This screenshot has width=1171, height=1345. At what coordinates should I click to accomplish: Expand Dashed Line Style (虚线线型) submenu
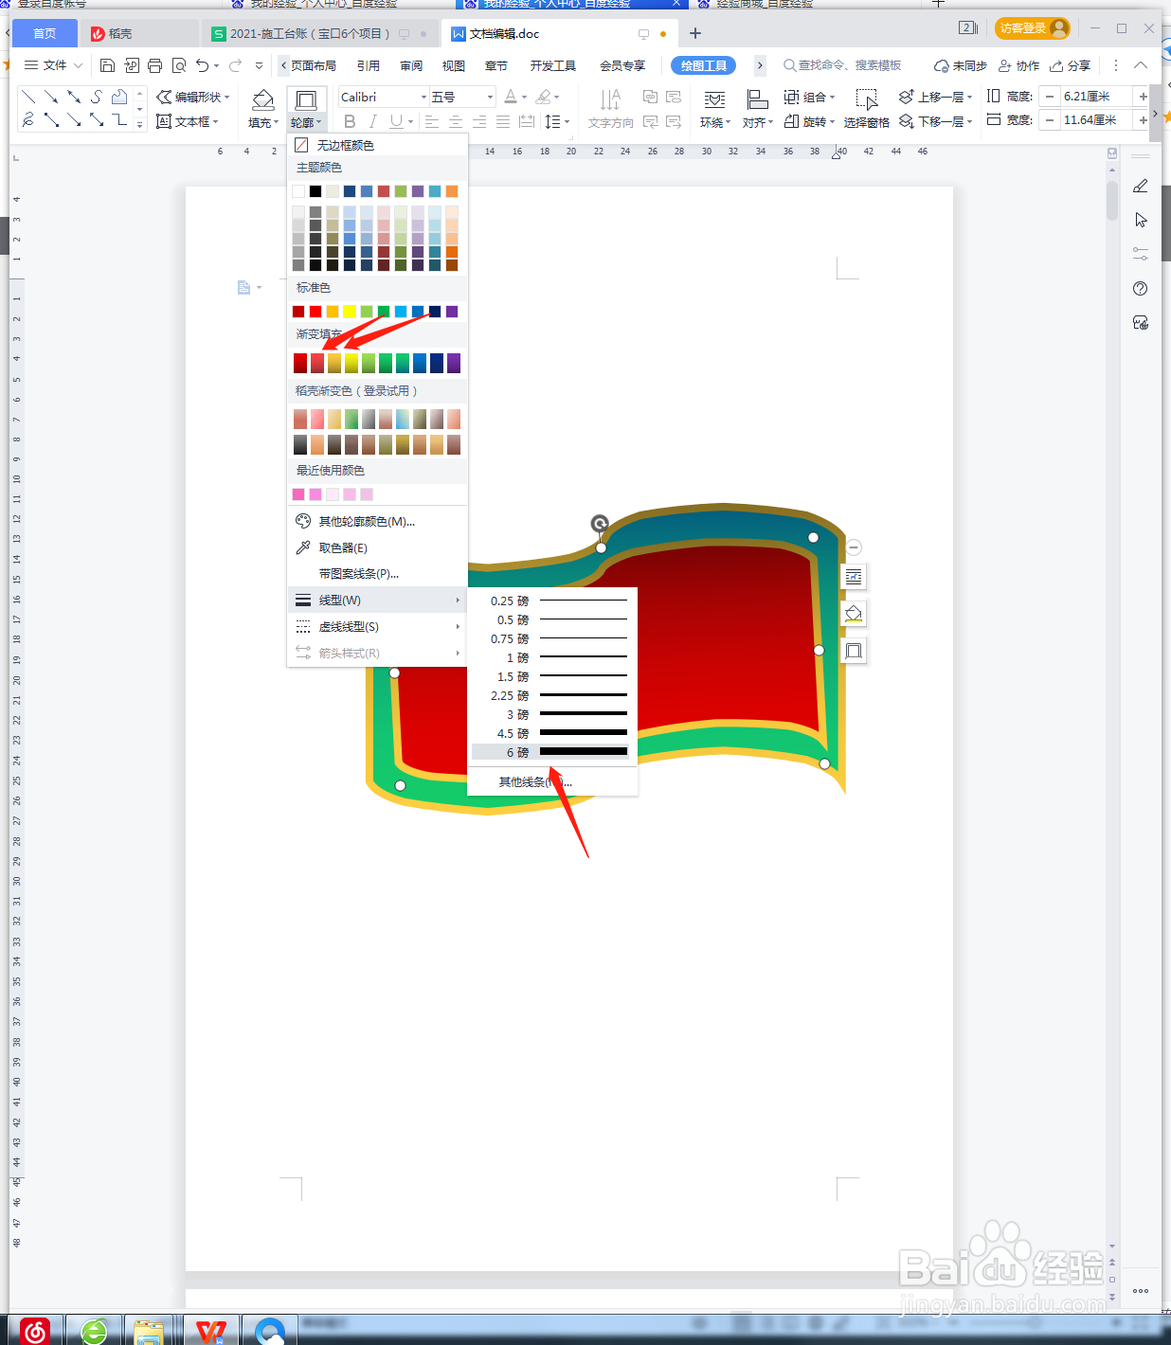point(377,627)
